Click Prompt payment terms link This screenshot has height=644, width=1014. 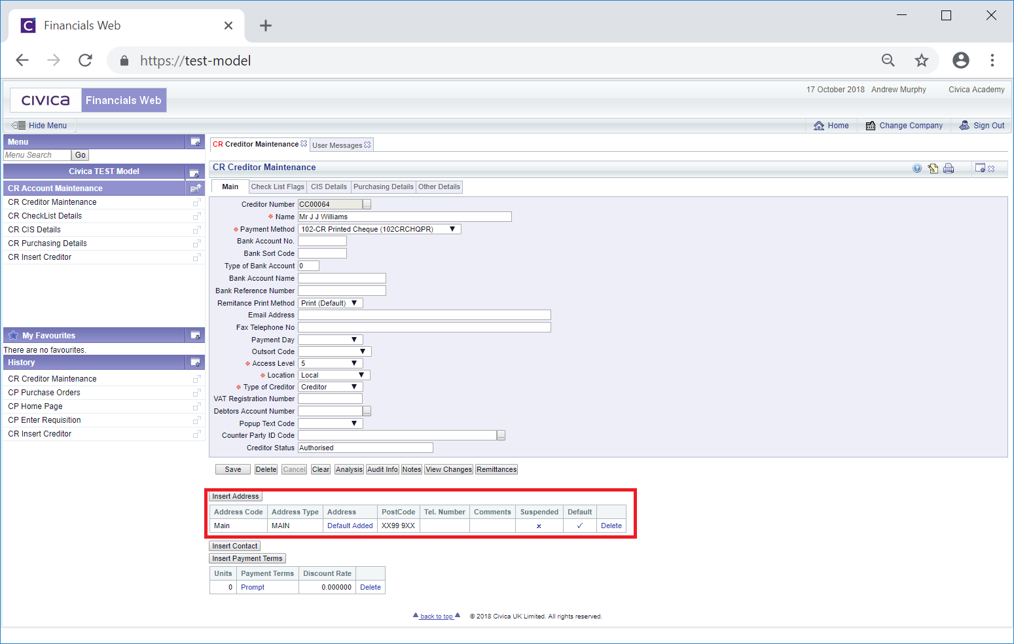tap(253, 588)
